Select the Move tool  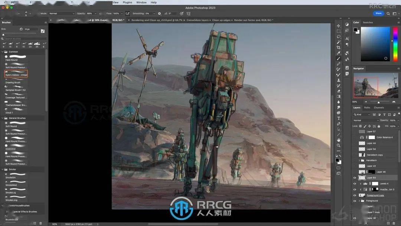pyautogui.click(x=338, y=26)
